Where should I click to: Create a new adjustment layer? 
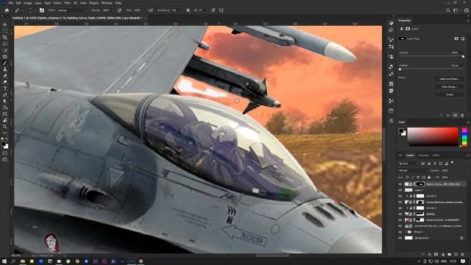[x=443, y=254]
